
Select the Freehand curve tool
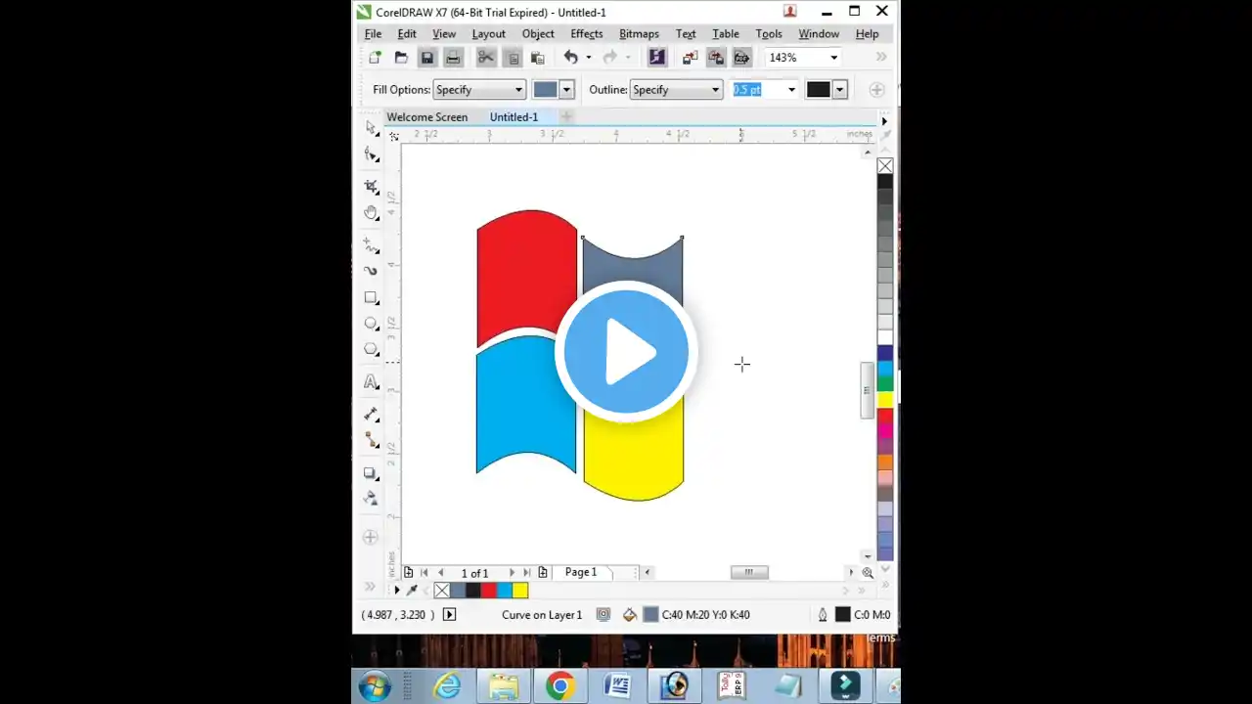(x=371, y=245)
